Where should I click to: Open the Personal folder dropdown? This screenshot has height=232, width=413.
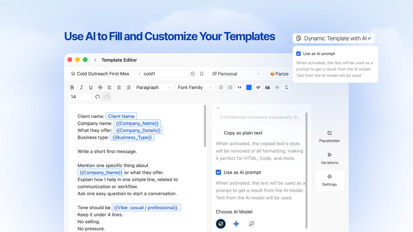pos(236,74)
